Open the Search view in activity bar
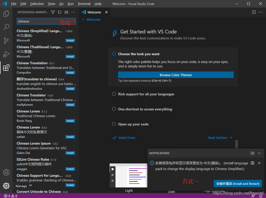The width and height of the screenshot is (266, 198). (6, 27)
